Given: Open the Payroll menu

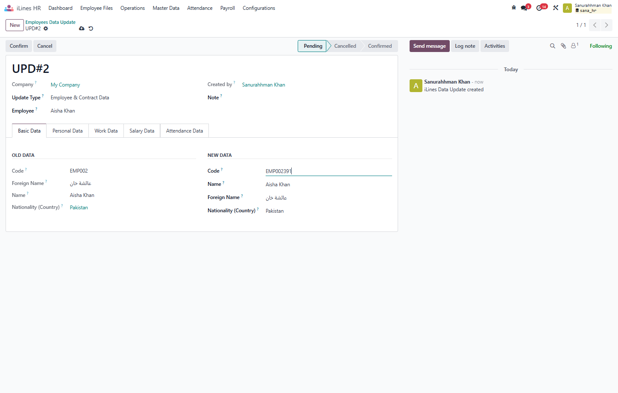Looking at the screenshot, I should pyautogui.click(x=228, y=8).
